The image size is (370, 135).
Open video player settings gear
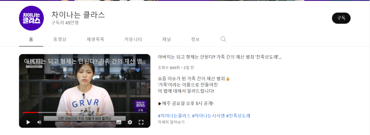tap(130, 122)
